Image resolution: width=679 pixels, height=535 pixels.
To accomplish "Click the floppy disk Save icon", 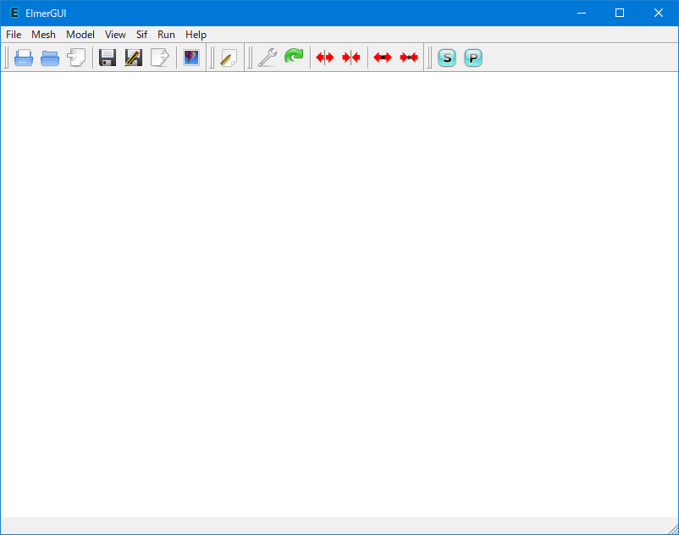I will pos(108,58).
